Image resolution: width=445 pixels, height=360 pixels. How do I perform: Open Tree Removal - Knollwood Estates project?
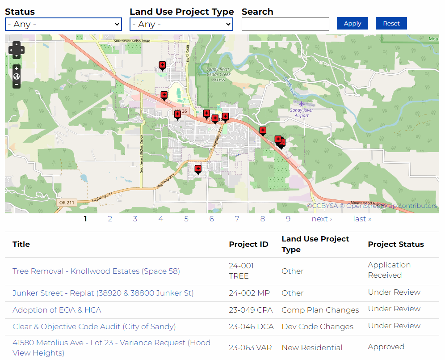pyautogui.click(x=96, y=271)
